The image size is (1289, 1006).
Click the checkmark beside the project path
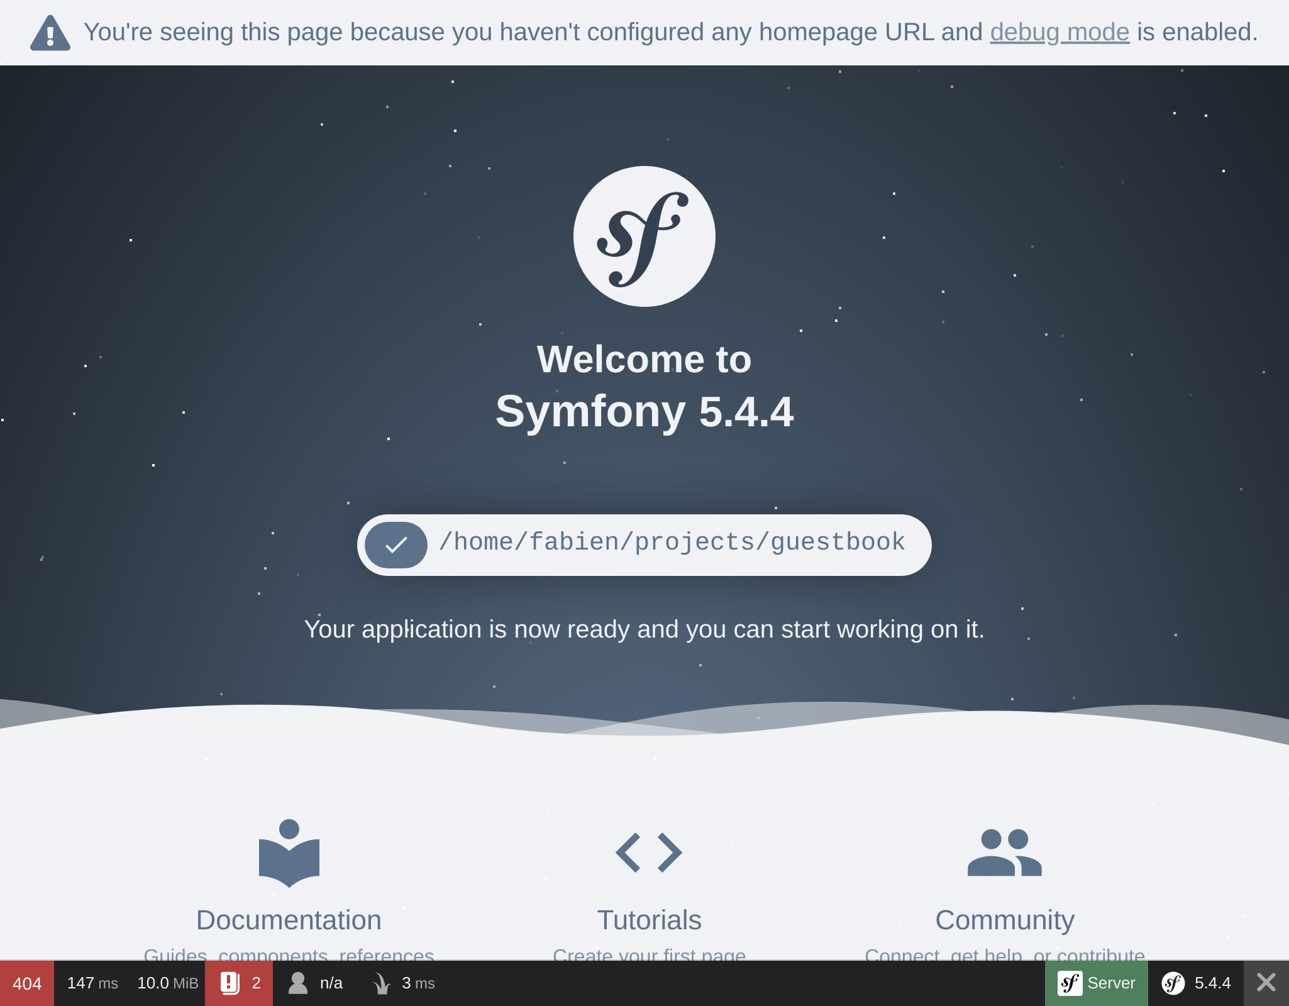coord(396,544)
